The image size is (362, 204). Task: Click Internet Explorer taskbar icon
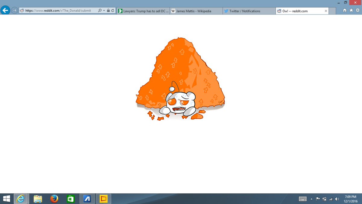[21, 199]
